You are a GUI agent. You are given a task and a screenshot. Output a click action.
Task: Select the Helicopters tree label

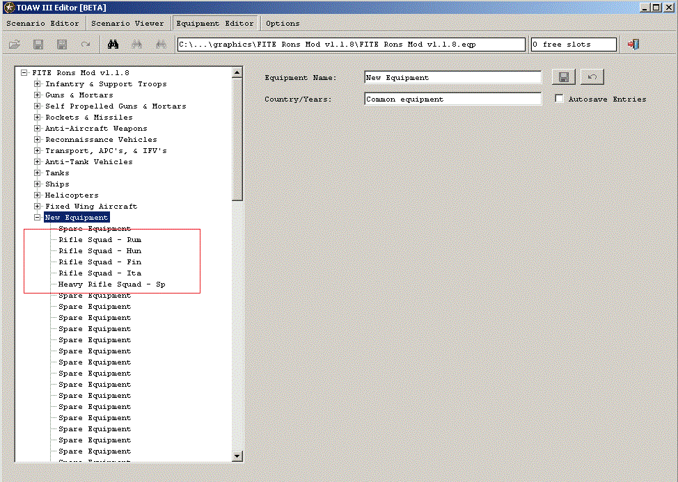coord(72,195)
